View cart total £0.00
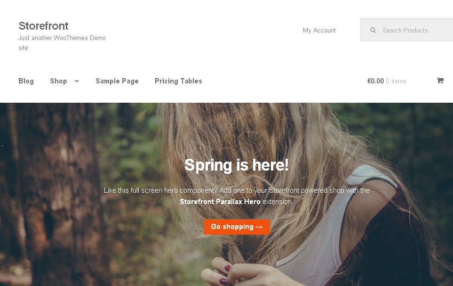 pos(375,81)
